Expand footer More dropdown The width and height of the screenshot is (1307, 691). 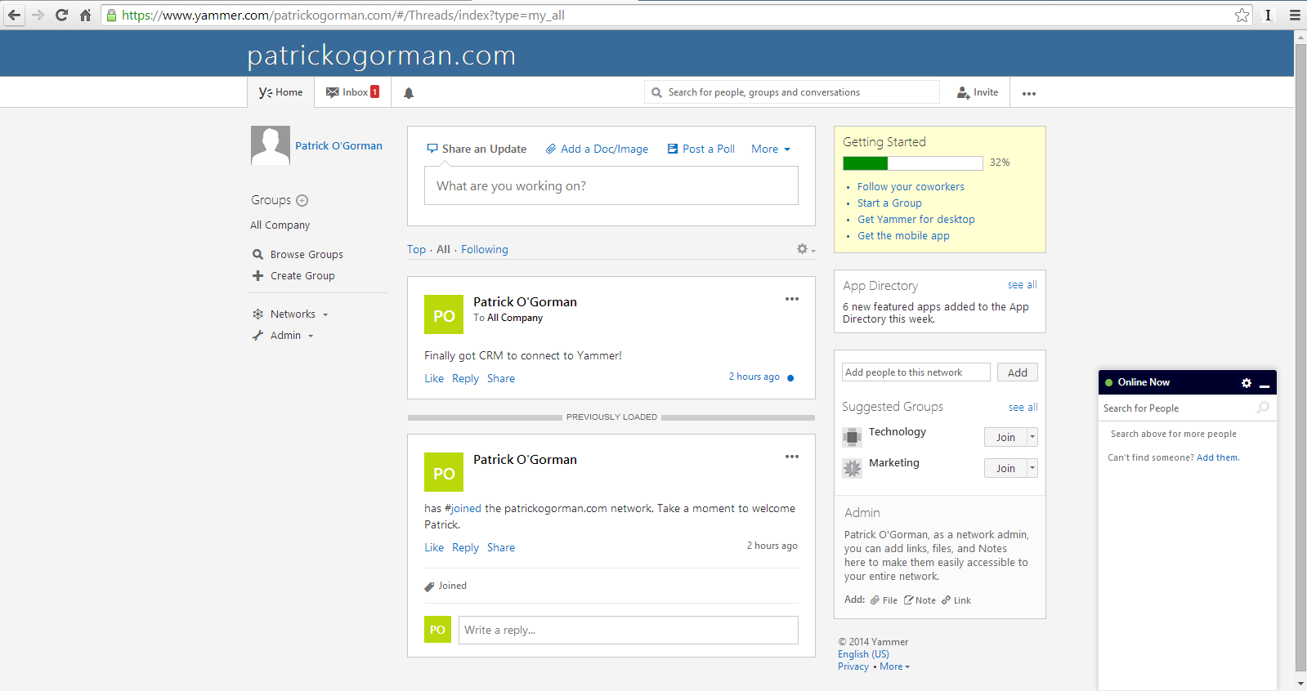(x=894, y=666)
